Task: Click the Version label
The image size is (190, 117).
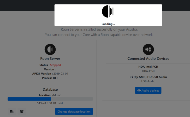Action: click(x=50, y=69)
